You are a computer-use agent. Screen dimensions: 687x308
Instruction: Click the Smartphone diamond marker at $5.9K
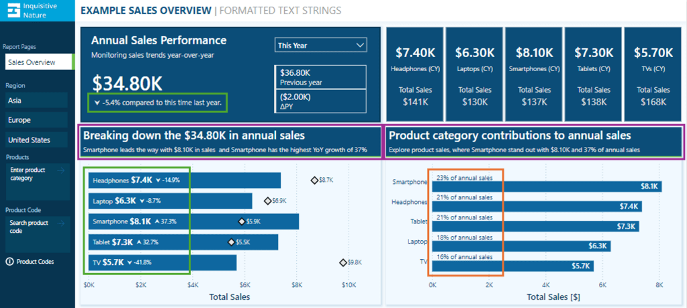[242, 221]
